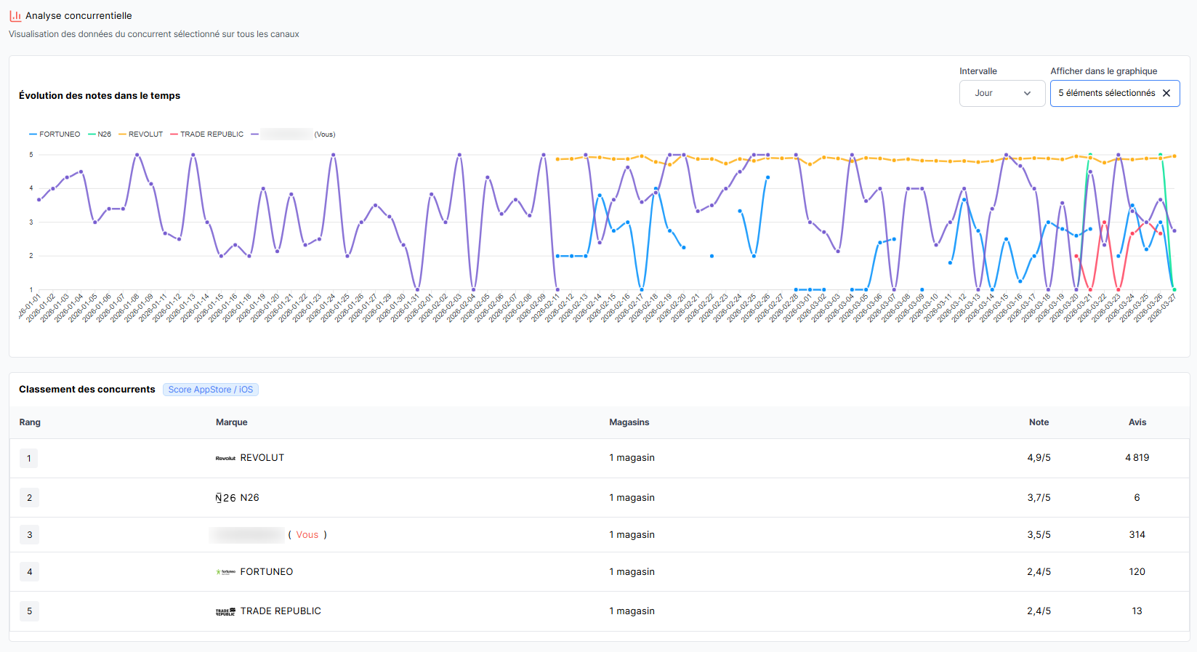The image size is (1197, 652).
Task: Open the 5 éléments sélectionnés multiselect
Action: pos(1105,93)
